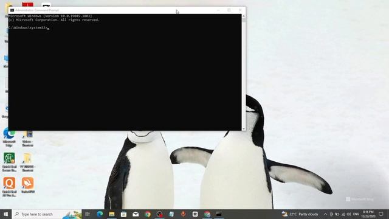Open the Notepad-like icon on the taskbar

(x=171, y=214)
